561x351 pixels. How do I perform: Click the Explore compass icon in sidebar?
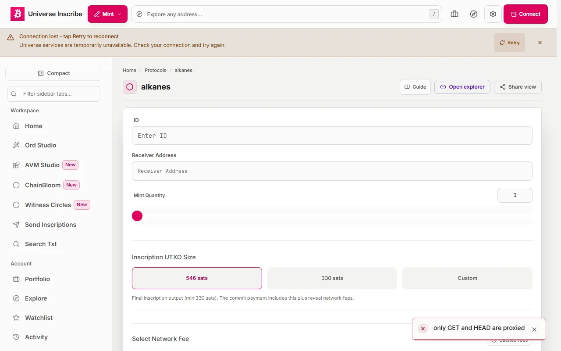click(16, 298)
